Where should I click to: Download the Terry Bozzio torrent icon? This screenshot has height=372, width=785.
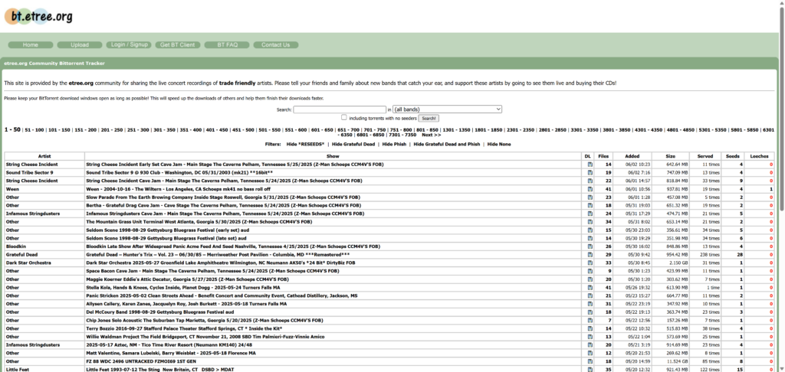pyautogui.click(x=590, y=328)
